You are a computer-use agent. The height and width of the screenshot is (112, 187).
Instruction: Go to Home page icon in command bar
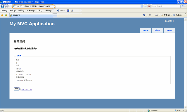tap(144, 15)
